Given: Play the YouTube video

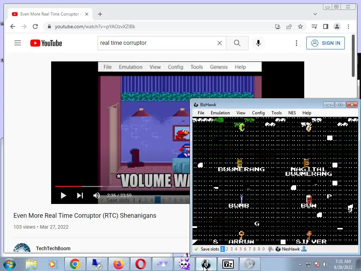Looking at the screenshot, I should tap(63, 195).
